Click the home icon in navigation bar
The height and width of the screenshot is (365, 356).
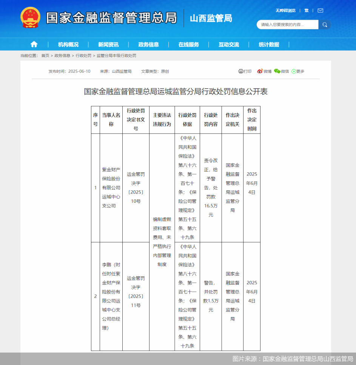point(34,44)
